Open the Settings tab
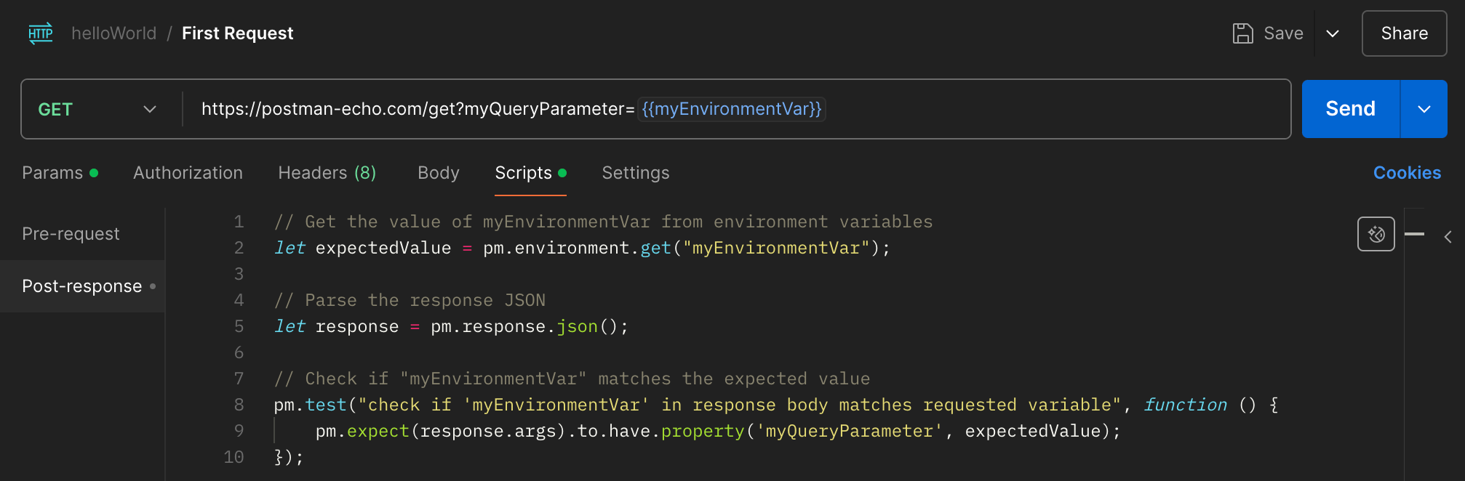This screenshot has width=1465, height=481. [x=636, y=173]
